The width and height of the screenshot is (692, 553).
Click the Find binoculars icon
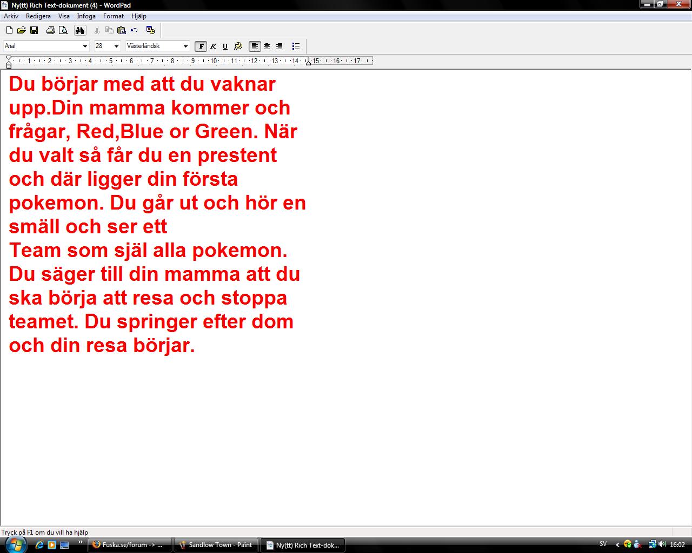click(79, 30)
